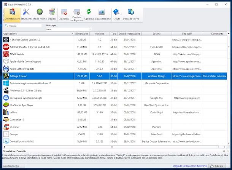The height and width of the screenshot is (170, 232).
Task: Select the Adblock Plus ABP icon
Action: (6, 47)
